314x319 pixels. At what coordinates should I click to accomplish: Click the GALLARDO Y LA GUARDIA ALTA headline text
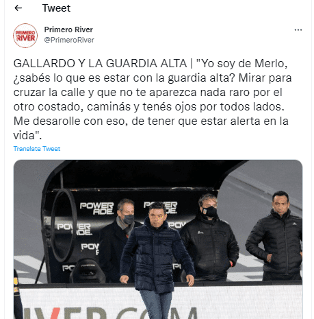(100, 63)
